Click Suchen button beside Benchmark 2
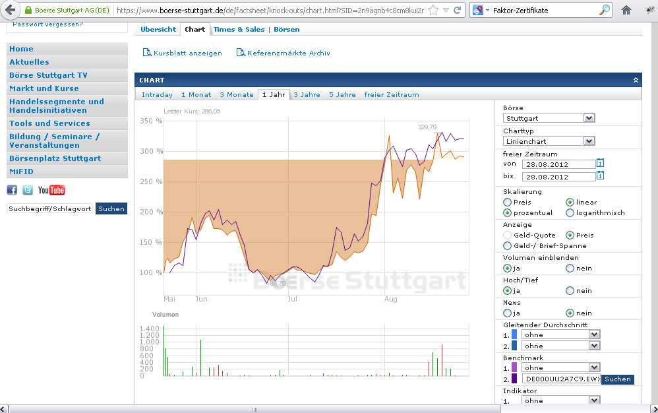658x413 pixels. [x=617, y=379]
